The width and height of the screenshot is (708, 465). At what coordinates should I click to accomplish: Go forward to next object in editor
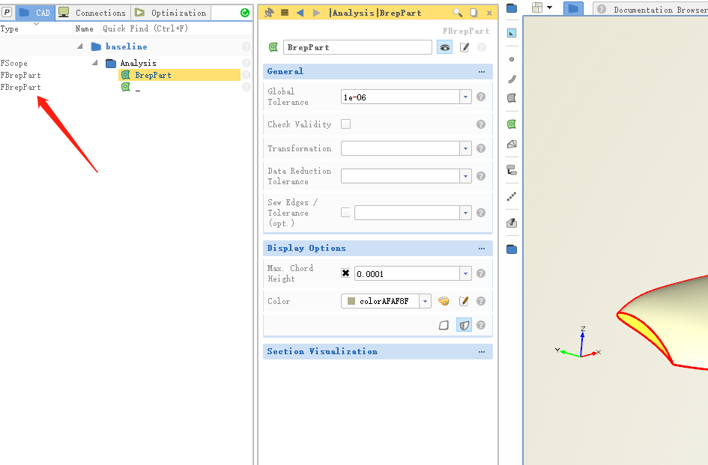pos(316,13)
